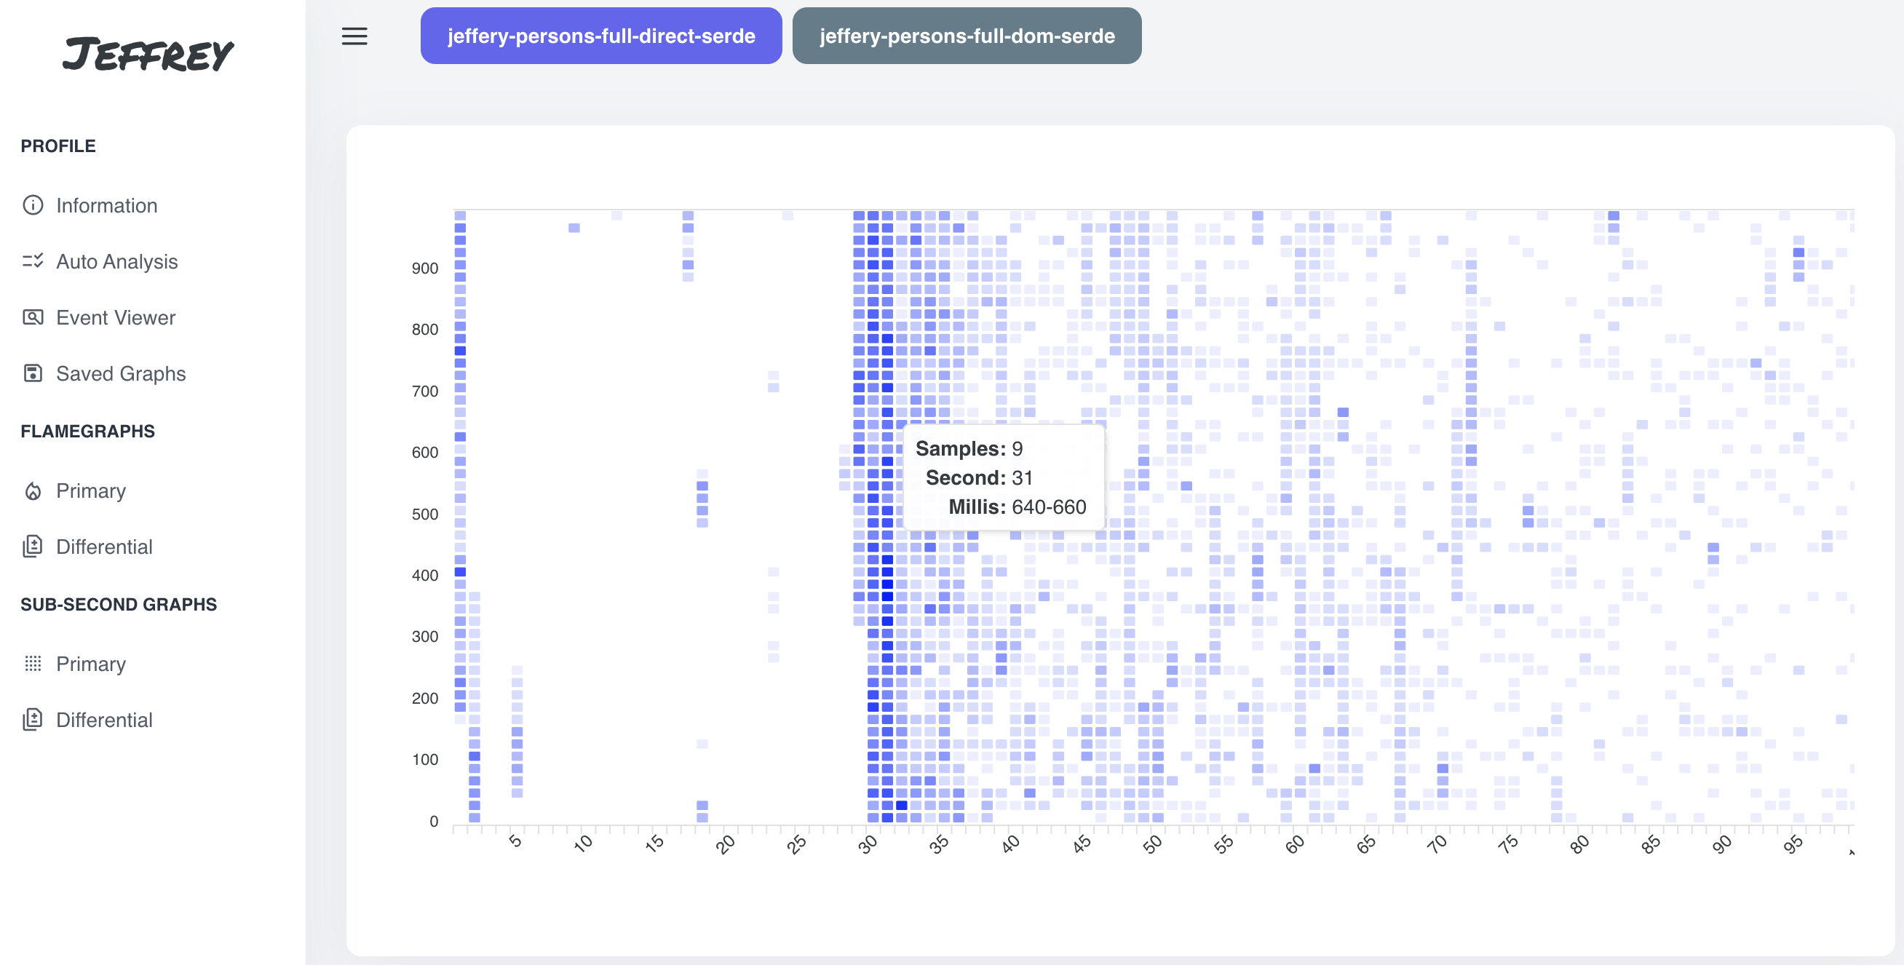Image resolution: width=1904 pixels, height=965 pixels.
Task: Click the Sub-Second Primary grid icon
Action: click(x=33, y=664)
